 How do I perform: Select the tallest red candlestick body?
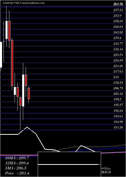point(12,63)
